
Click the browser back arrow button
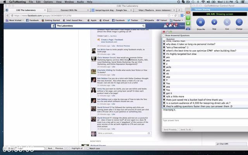7,15
